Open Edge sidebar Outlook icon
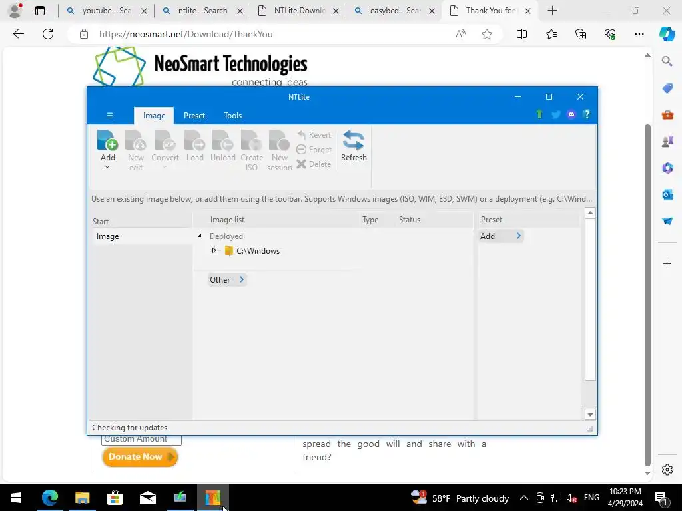The width and height of the screenshot is (682, 511). [667, 194]
